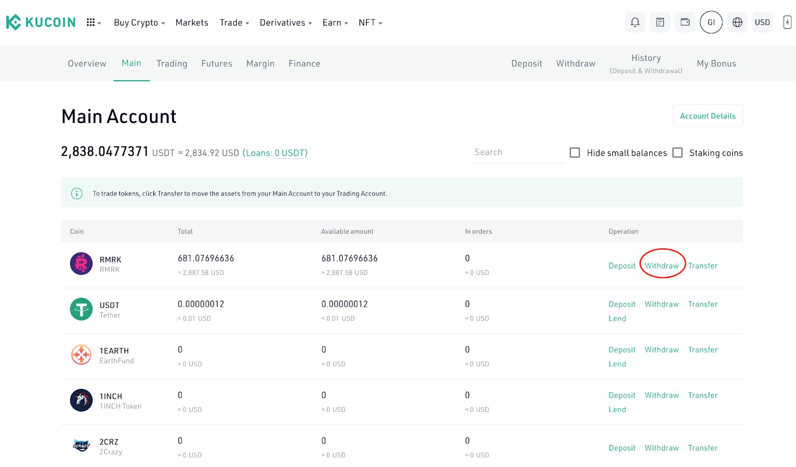
Task: Click the KuCoin logo
Action: (41, 22)
